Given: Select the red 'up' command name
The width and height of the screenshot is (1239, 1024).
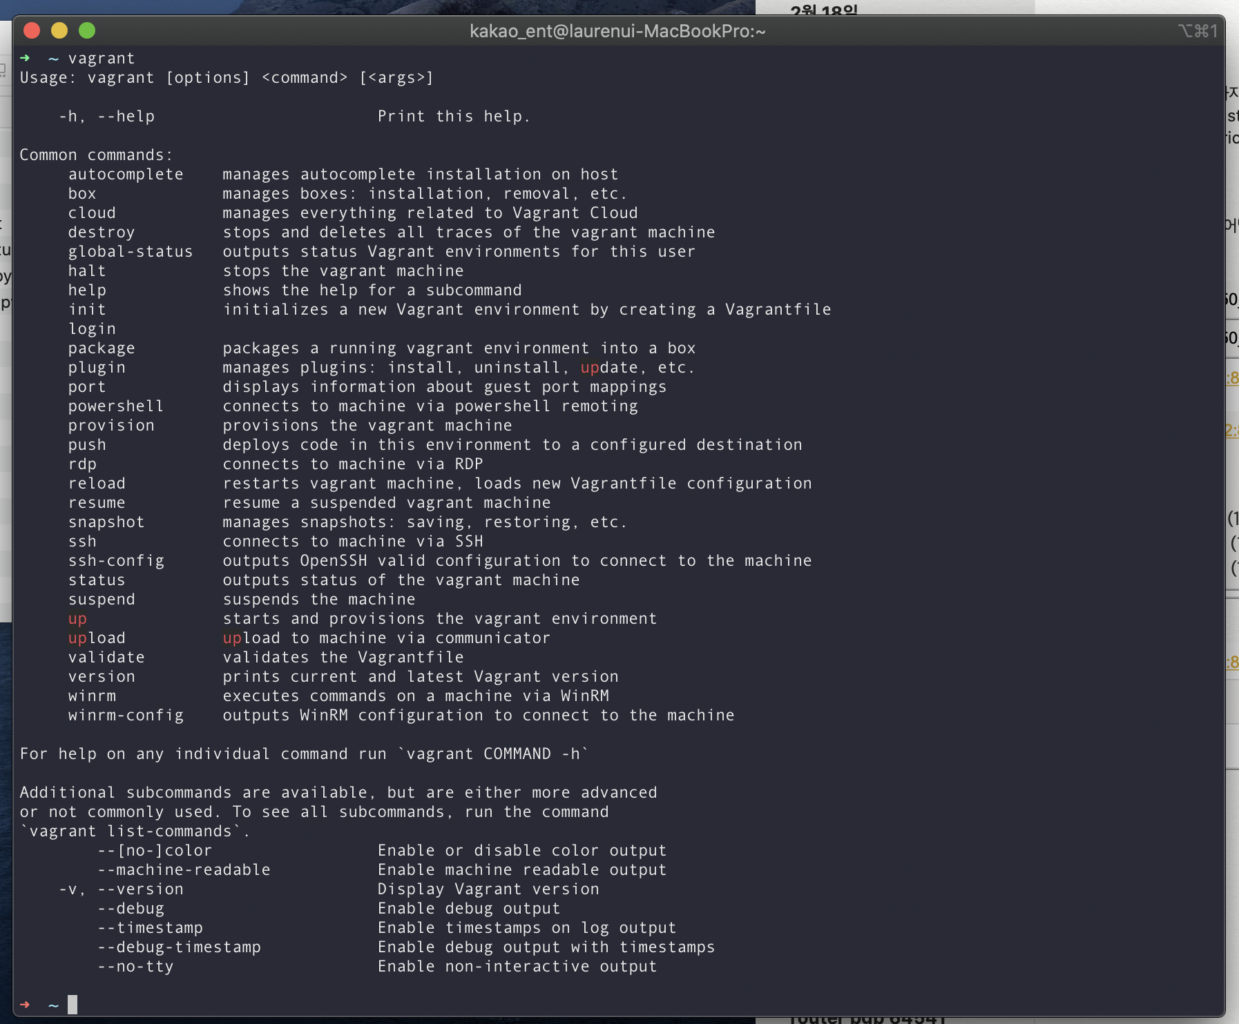Looking at the screenshot, I should click(77, 619).
